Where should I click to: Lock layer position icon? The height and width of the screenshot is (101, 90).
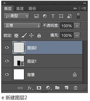31,35
